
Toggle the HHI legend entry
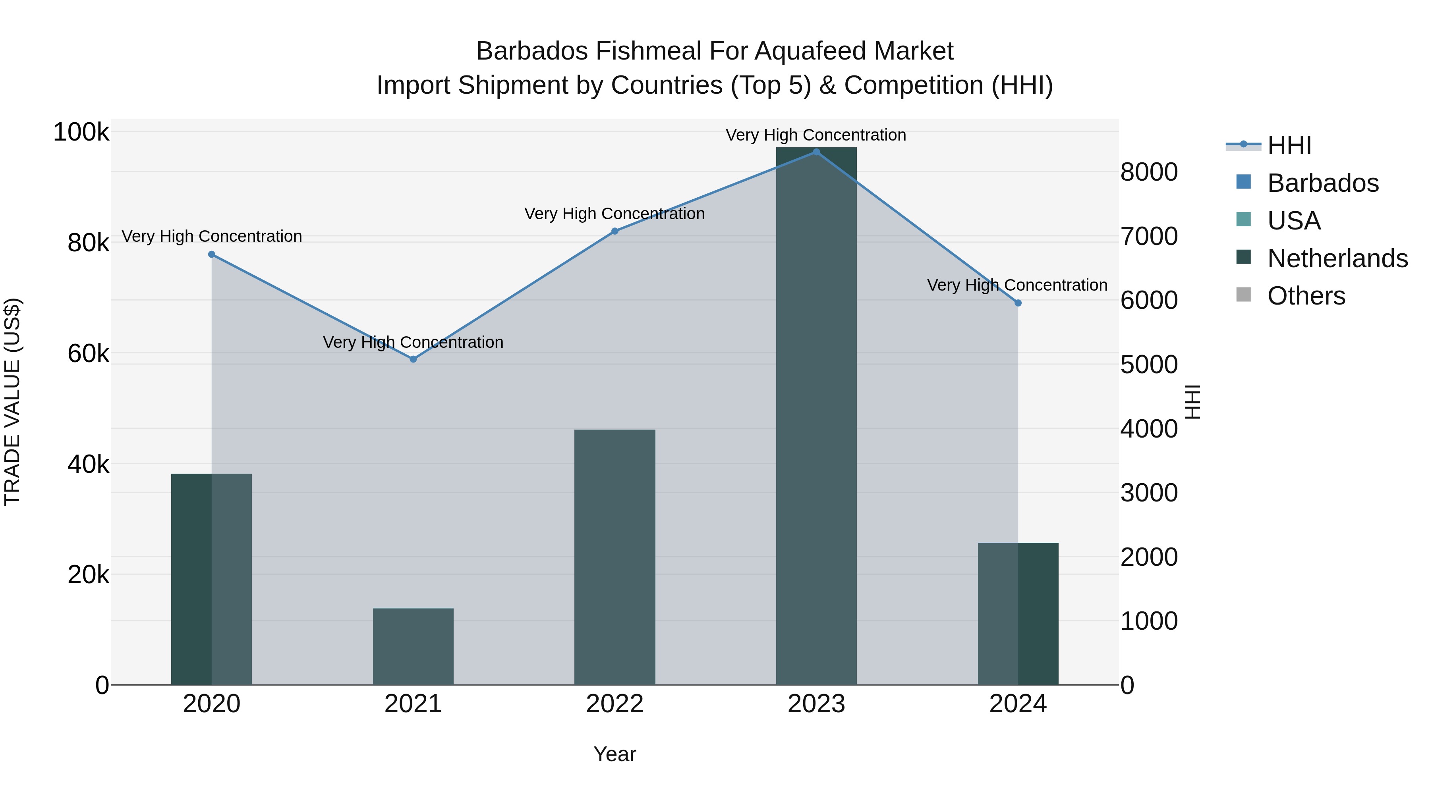(x=1268, y=145)
